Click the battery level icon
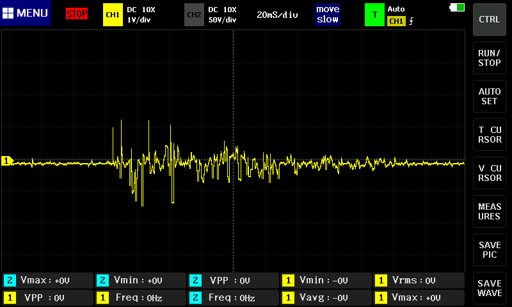Image resolution: width=512 pixels, height=307 pixels. point(458,7)
